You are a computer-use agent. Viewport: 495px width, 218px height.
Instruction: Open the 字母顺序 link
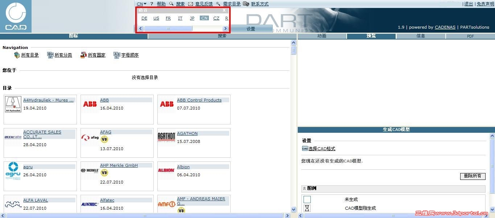(x=130, y=55)
